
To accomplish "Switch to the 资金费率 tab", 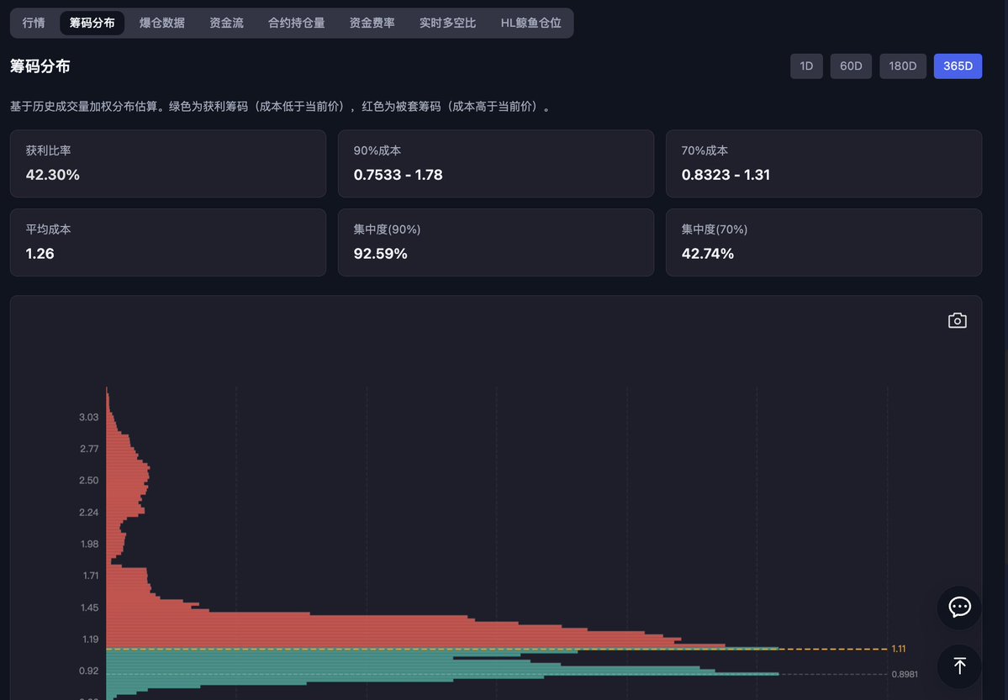I will click(372, 24).
